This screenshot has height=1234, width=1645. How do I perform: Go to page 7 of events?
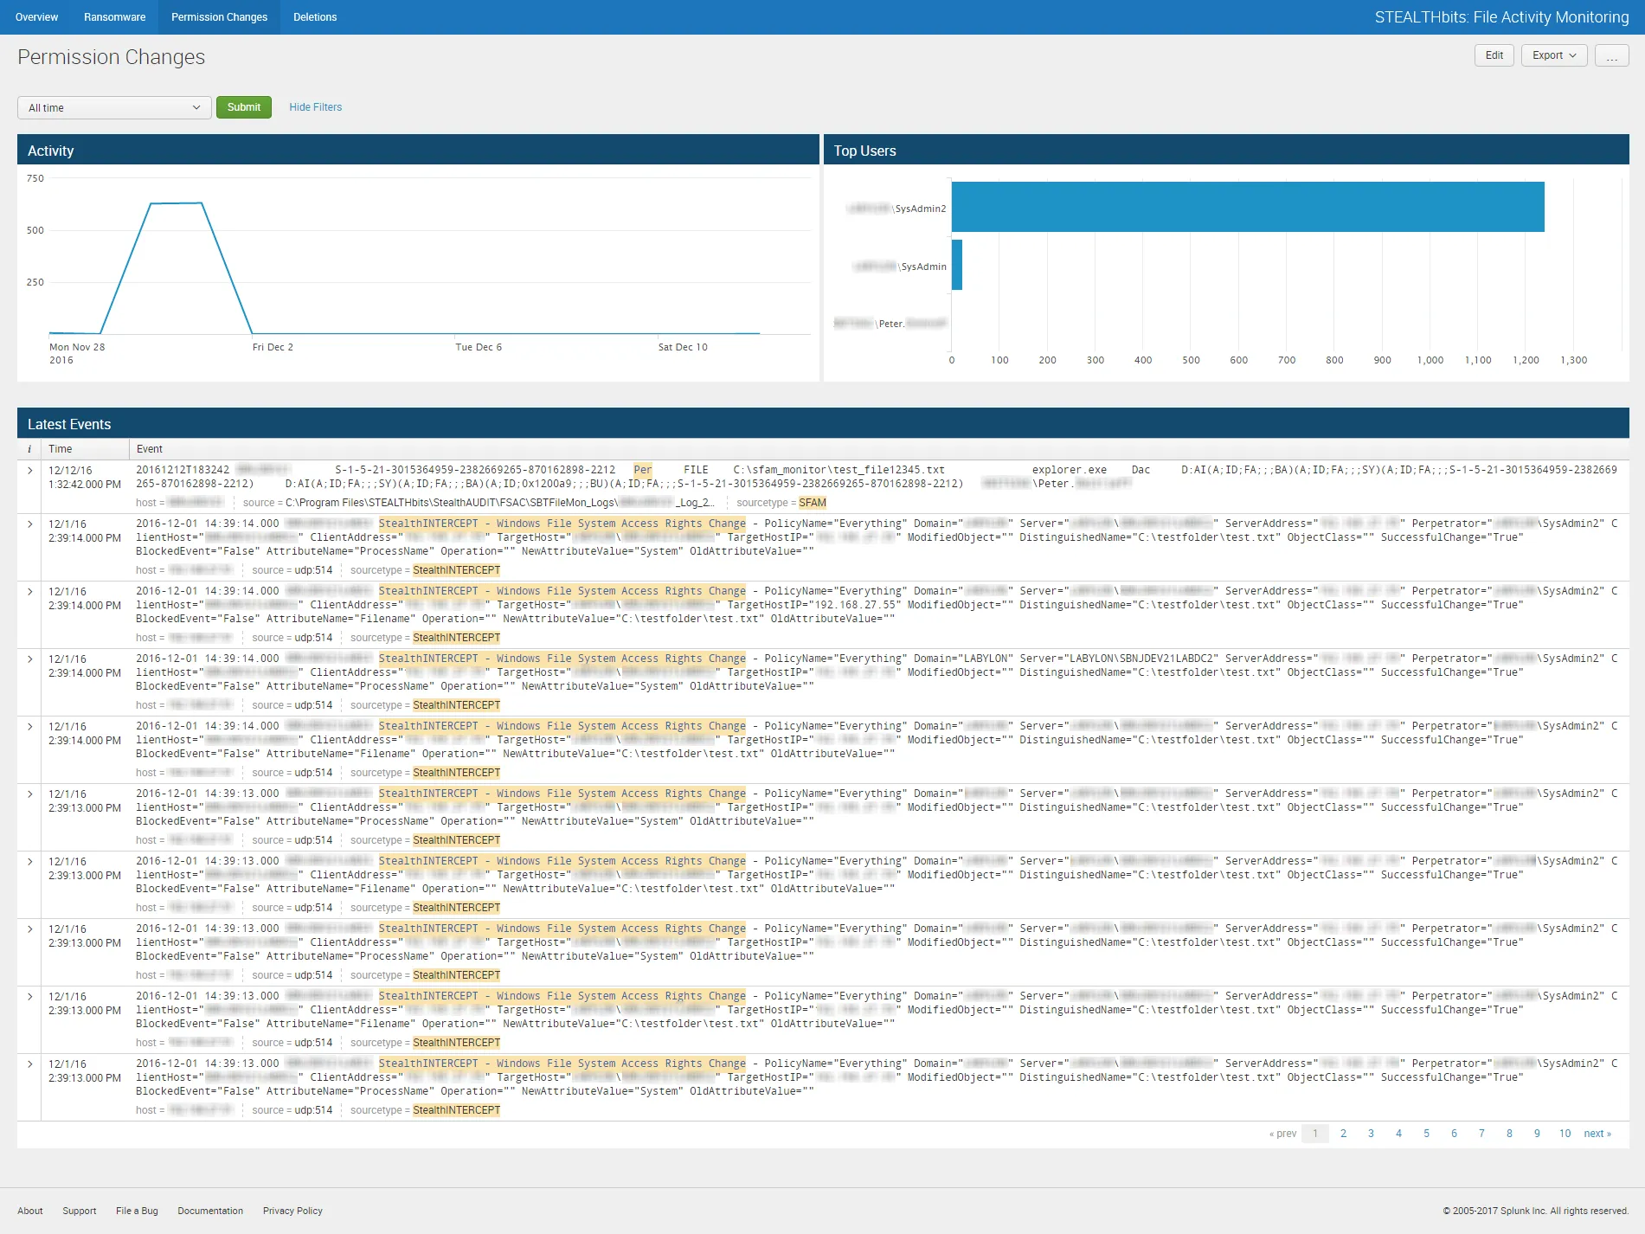pyautogui.click(x=1481, y=1134)
